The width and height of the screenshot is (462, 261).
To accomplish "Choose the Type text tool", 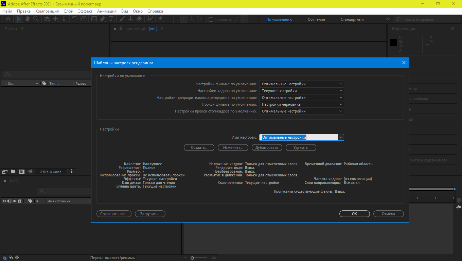I will [x=111, y=19].
